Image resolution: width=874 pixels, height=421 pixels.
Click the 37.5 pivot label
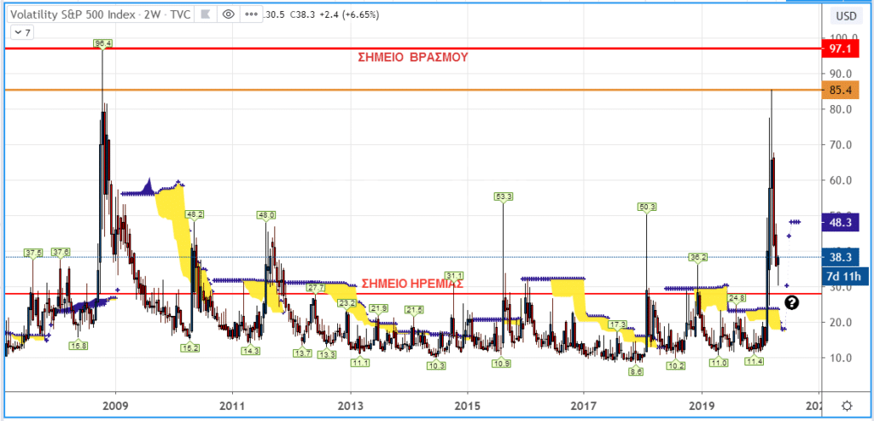[33, 253]
